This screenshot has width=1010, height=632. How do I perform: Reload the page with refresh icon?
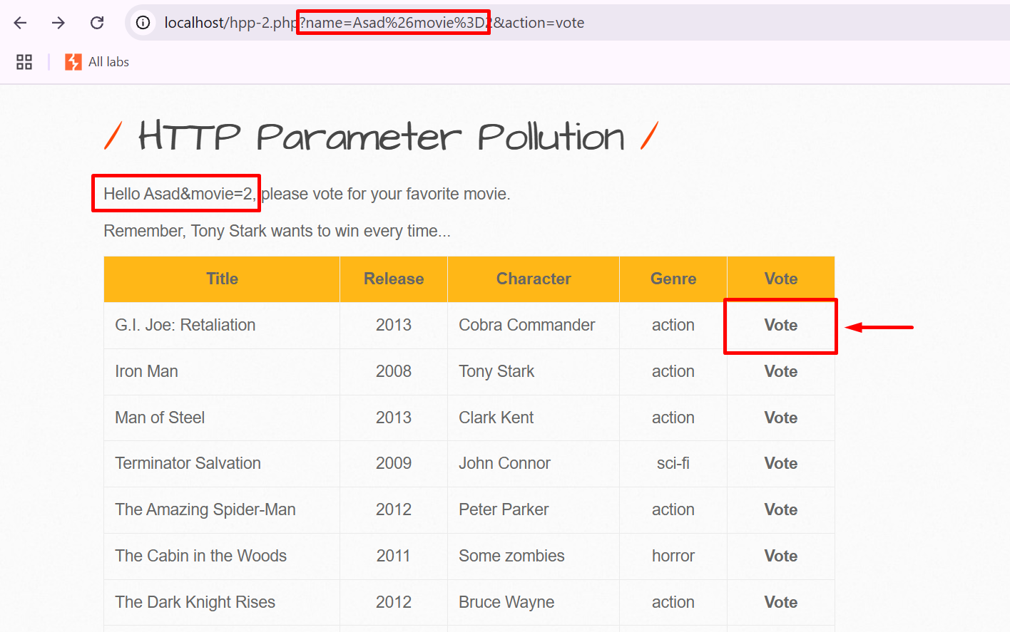click(97, 23)
